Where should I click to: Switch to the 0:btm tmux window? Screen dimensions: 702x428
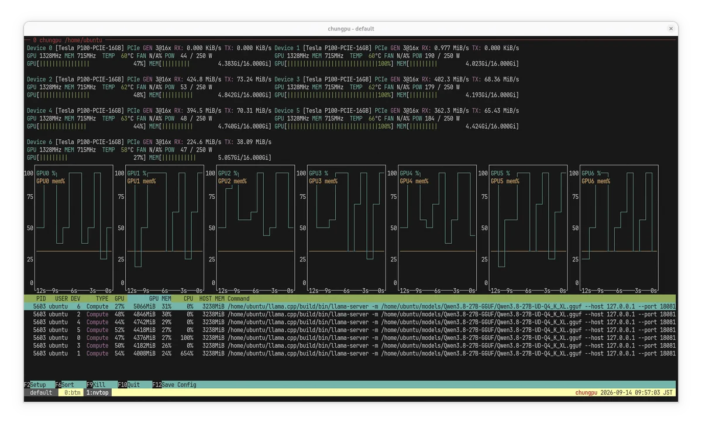click(x=73, y=393)
